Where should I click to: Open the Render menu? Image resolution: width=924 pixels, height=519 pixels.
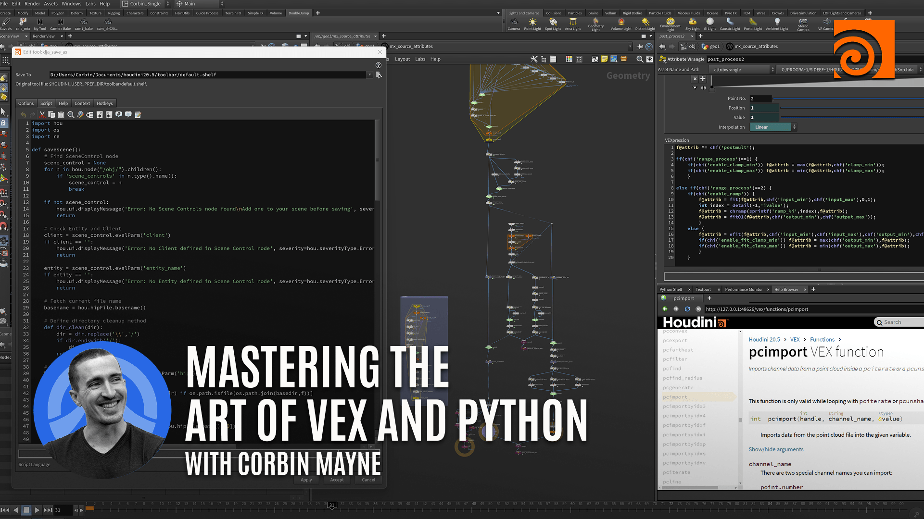point(32,4)
